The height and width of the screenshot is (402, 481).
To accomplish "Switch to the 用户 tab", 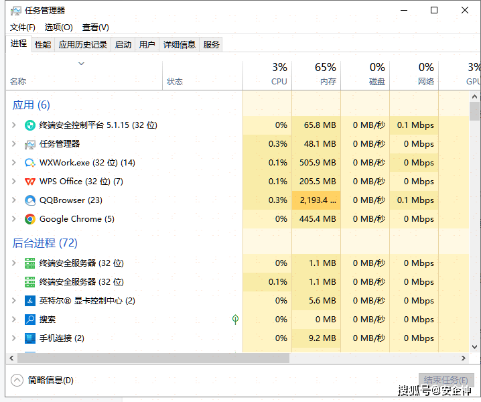I will pyautogui.click(x=147, y=45).
